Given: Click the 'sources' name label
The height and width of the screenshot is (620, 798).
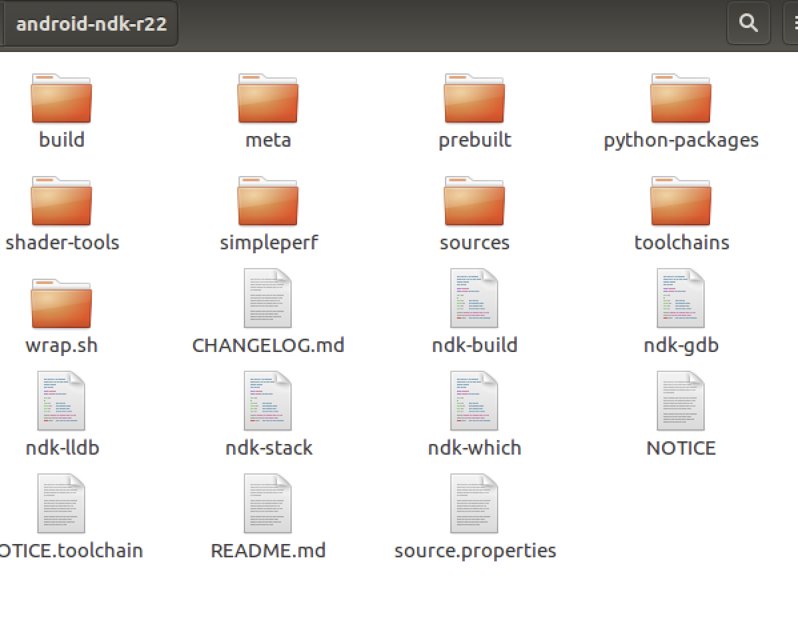Looking at the screenshot, I should [474, 243].
